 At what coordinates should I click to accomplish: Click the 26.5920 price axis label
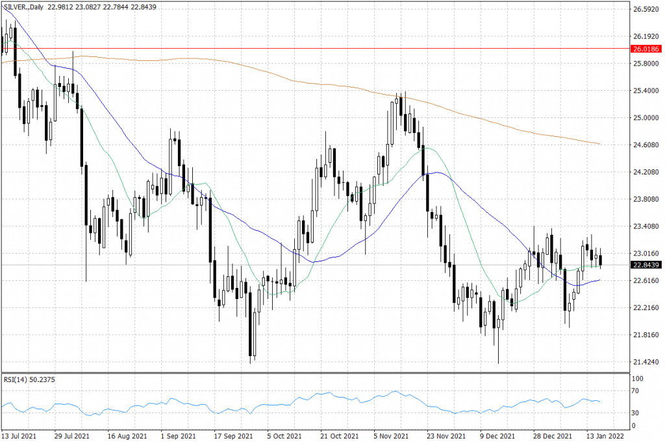pos(646,9)
